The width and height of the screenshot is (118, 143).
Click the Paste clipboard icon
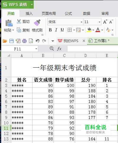point(9,23)
